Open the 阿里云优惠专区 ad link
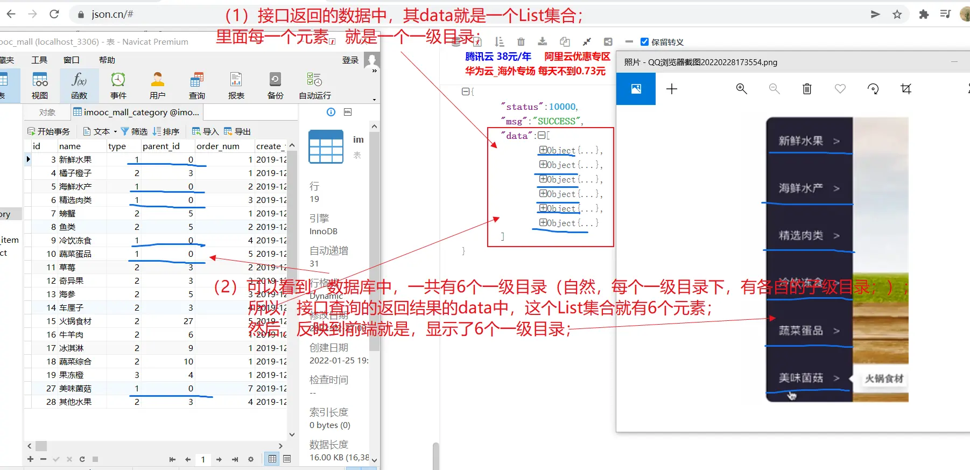 tap(577, 57)
